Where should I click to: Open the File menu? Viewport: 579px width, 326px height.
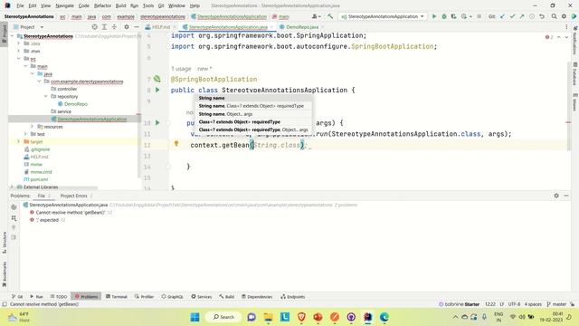[x=20, y=5]
